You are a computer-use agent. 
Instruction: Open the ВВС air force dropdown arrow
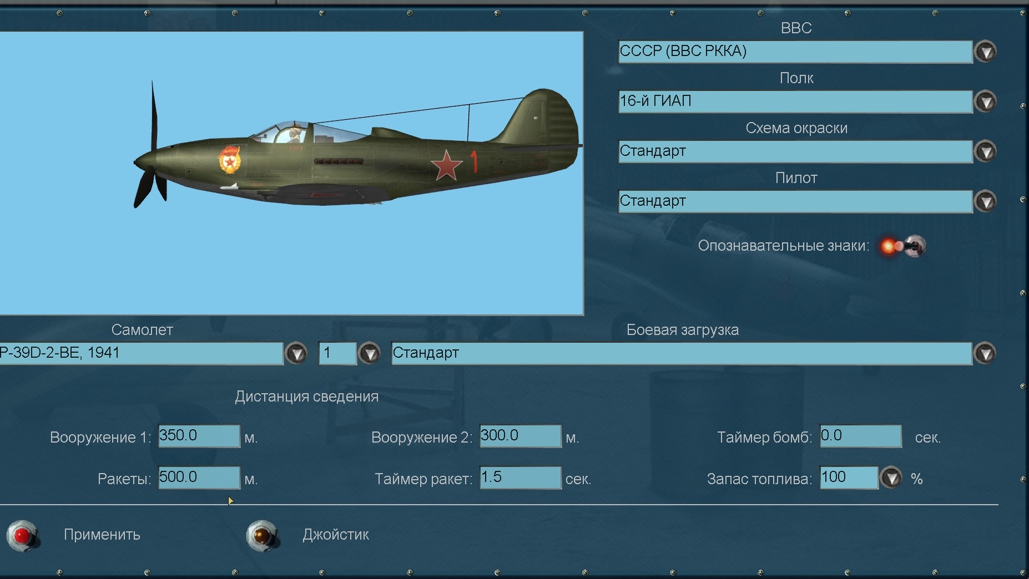985,52
